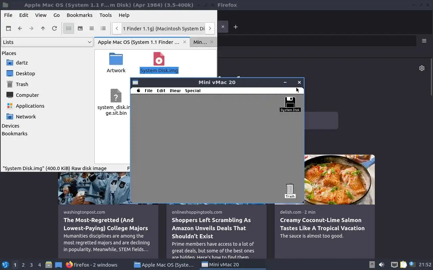Open Firefox hamburger application menu
The width and height of the screenshot is (433, 270).
pos(424,41)
